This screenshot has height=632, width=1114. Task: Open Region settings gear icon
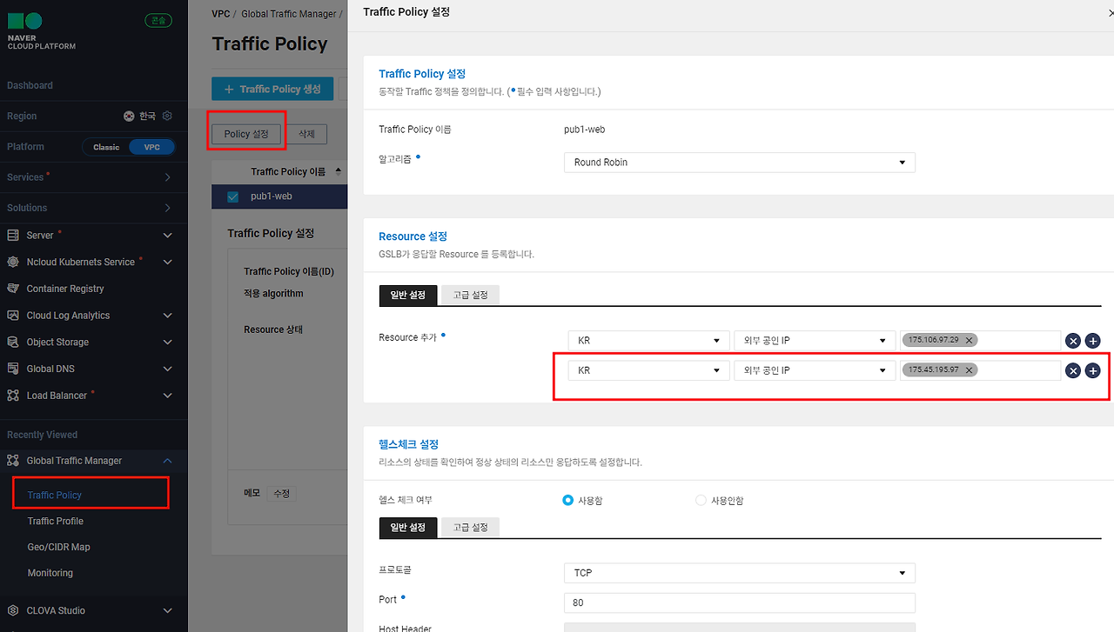[167, 116]
